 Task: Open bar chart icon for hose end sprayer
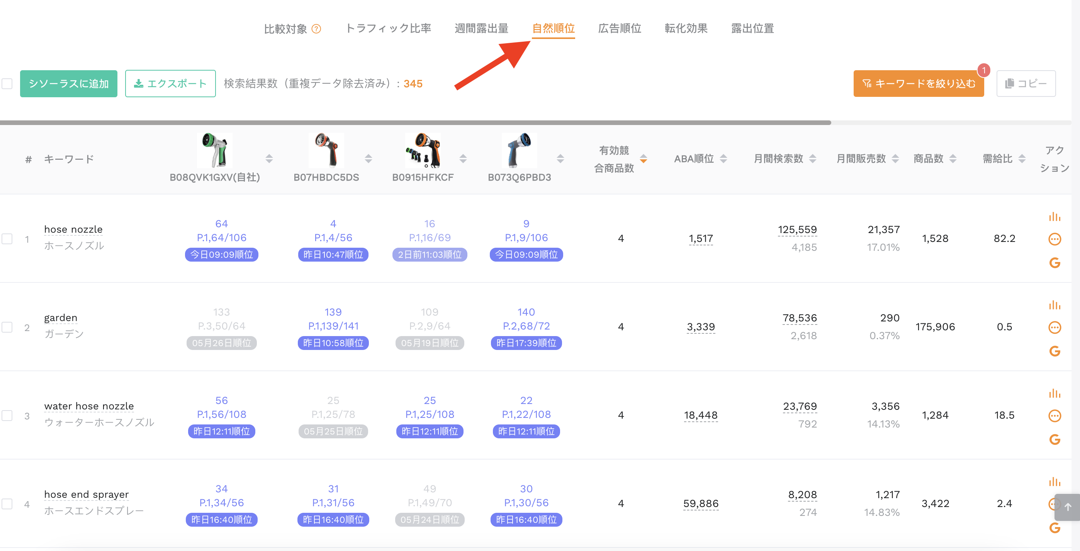pyautogui.click(x=1055, y=482)
